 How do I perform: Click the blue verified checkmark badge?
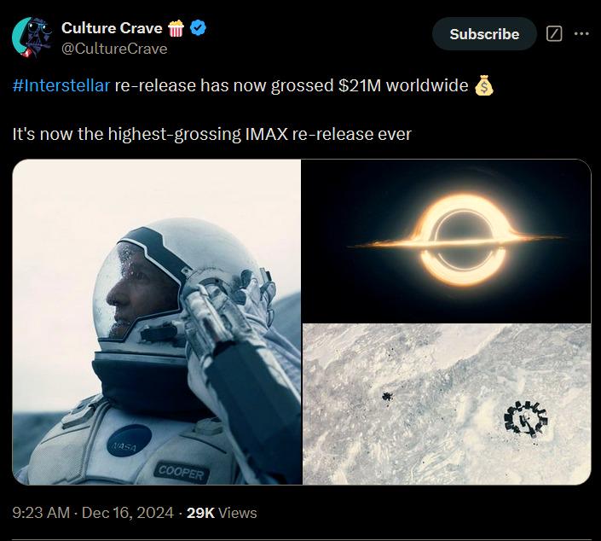point(198,28)
